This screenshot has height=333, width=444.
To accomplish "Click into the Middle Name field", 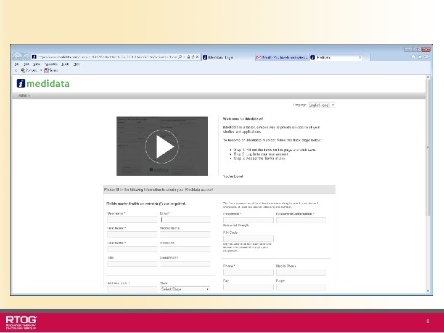I will pyautogui.click(x=185, y=234).
